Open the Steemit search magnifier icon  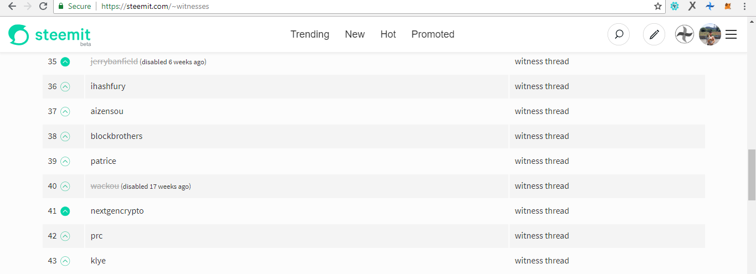tap(619, 34)
